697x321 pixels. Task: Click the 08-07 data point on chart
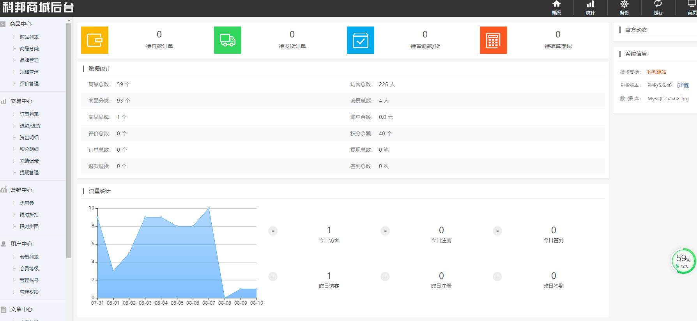coord(209,208)
